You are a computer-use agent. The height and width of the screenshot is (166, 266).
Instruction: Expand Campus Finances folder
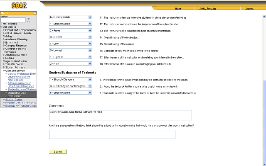(4, 46)
